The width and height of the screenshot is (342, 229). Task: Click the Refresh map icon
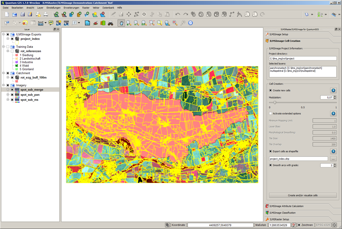190,23
